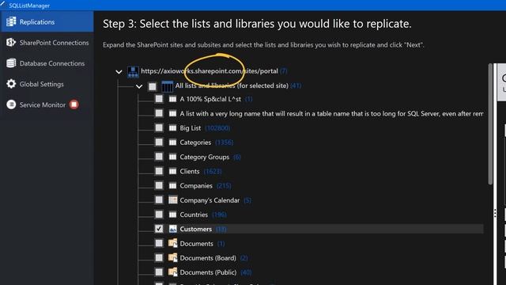Click the Replications sidebar icon

point(11,21)
